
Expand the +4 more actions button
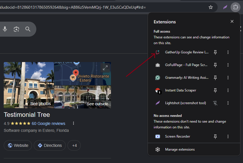pos(74,145)
